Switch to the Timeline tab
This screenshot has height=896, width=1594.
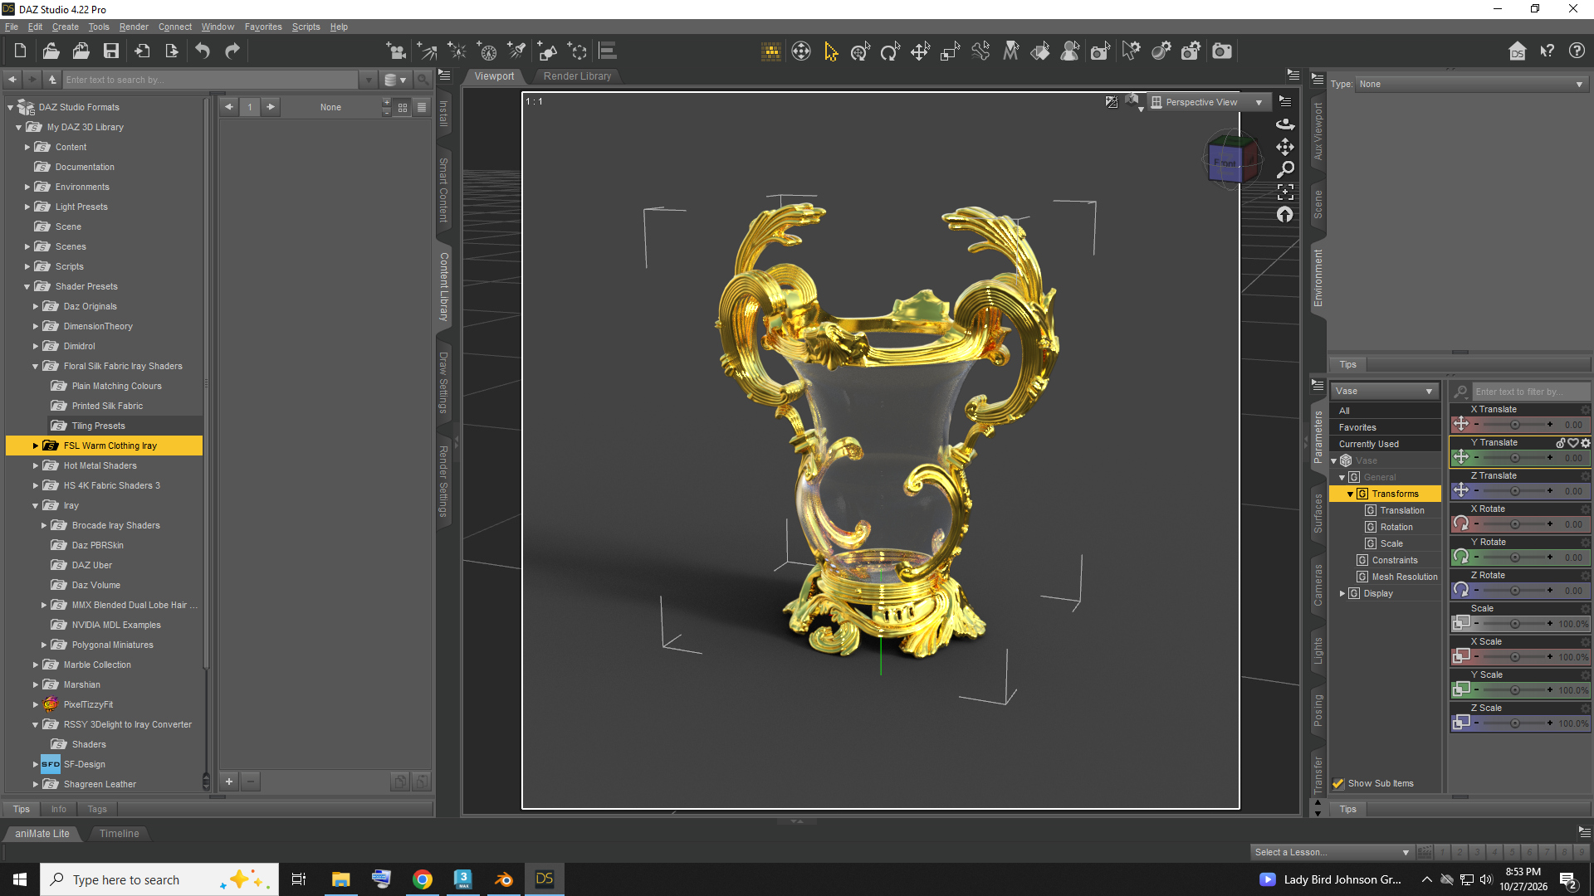click(x=120, y=834)
